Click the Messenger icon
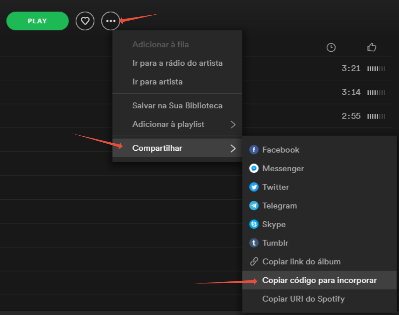 click(x=254, y=168)
